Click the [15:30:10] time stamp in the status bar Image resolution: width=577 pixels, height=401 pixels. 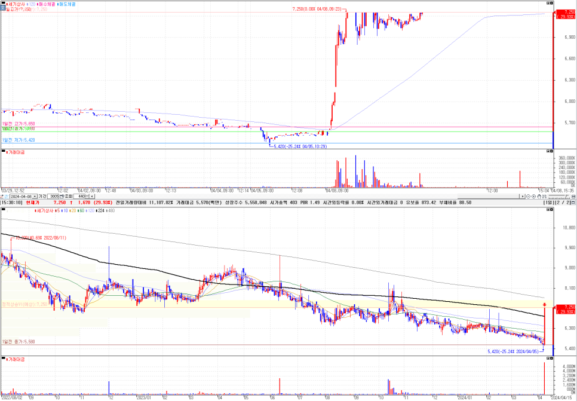[11, 203]
